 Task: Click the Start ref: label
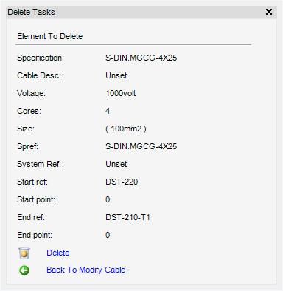point(32,182)
